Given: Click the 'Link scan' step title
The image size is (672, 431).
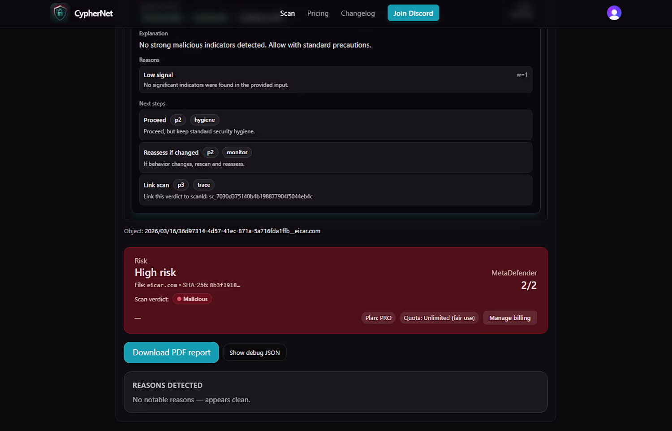Looking at the screenshot, I should coord(156,185).
